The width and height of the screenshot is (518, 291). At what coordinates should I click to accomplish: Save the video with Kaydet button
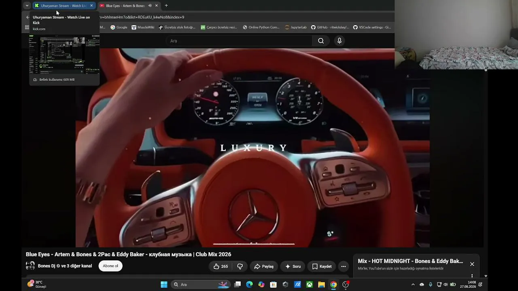click(x=322, y=266)
